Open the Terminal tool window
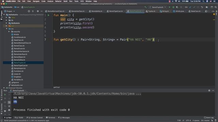Image resolution: width=218 pixels, height=122 pixels. (x=50, y=118)
